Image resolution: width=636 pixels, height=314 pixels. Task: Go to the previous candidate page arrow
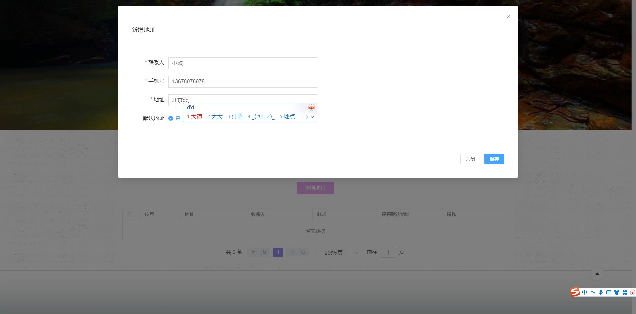click(302, 117)
